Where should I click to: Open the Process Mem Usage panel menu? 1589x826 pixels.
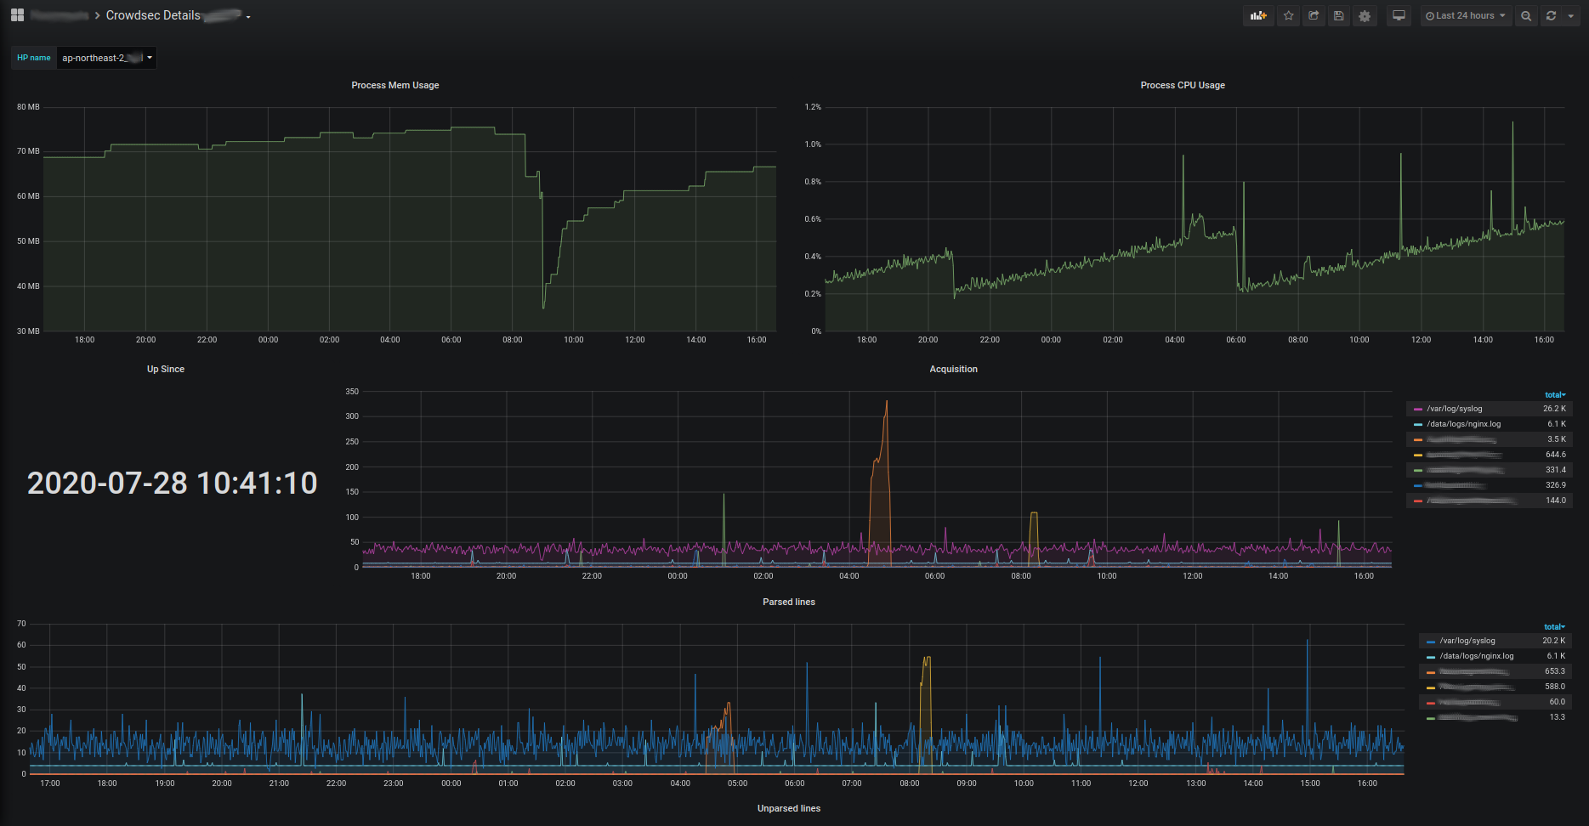395,85
